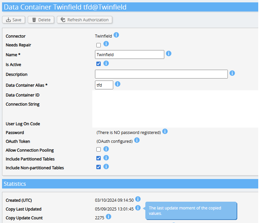
Task: Enable Allow Connection Pooling checkbox
Action: (x=99, y=150)
